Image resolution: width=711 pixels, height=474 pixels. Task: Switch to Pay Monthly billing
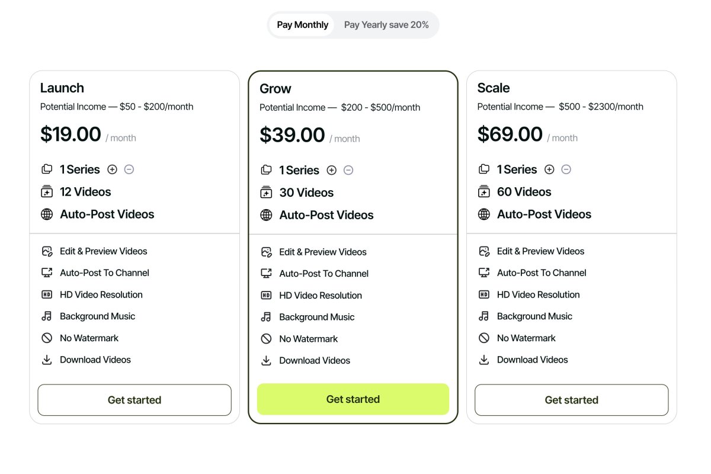point(302,25)
